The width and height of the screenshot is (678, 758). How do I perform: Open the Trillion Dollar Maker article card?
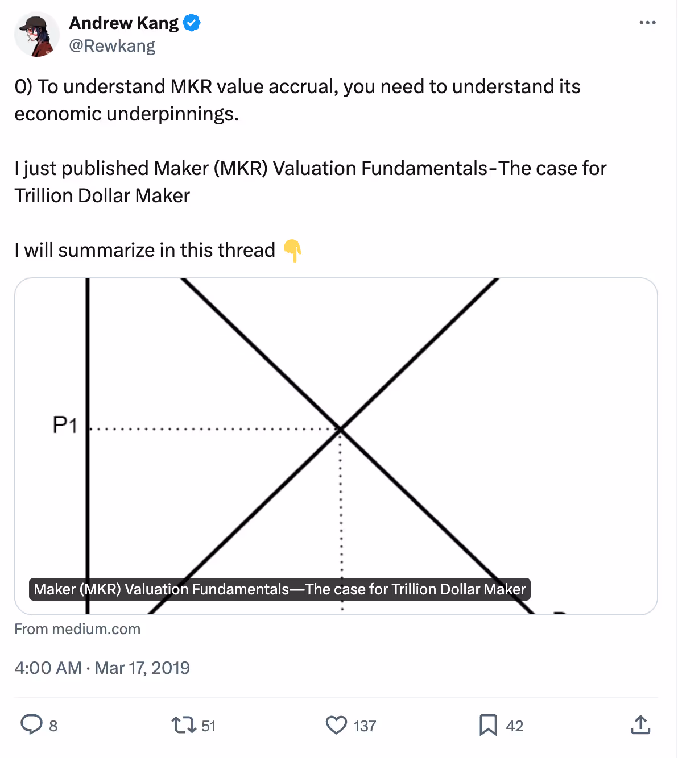pyautogui.click(x=279, y=589)
